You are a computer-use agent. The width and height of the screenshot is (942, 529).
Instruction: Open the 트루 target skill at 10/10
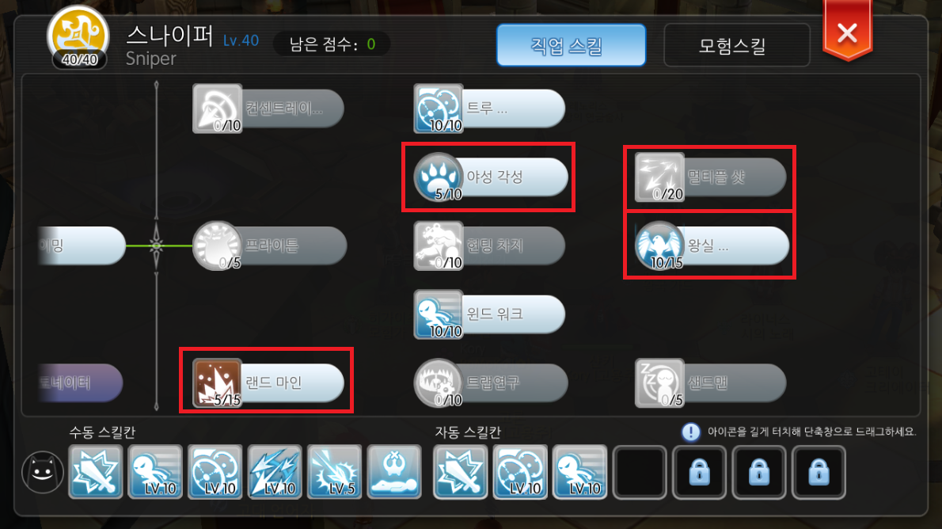[439, 108]
